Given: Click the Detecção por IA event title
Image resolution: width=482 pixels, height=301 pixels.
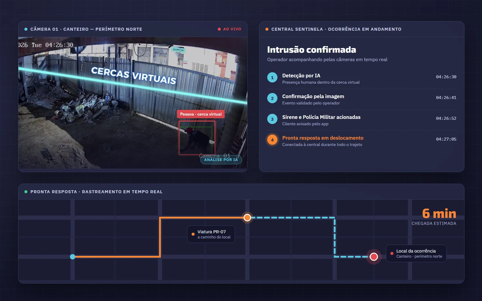Looking at the screenshot, I should coord(301,76).
